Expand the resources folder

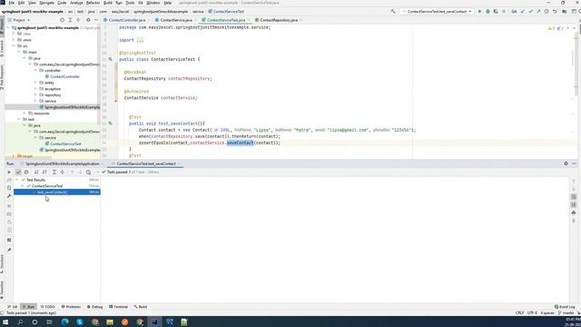click(x=25, y=113)
